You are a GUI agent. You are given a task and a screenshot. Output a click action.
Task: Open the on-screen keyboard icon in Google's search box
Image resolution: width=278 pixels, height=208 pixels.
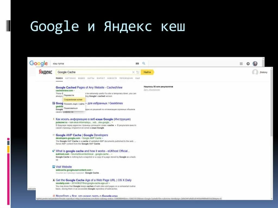137,63
